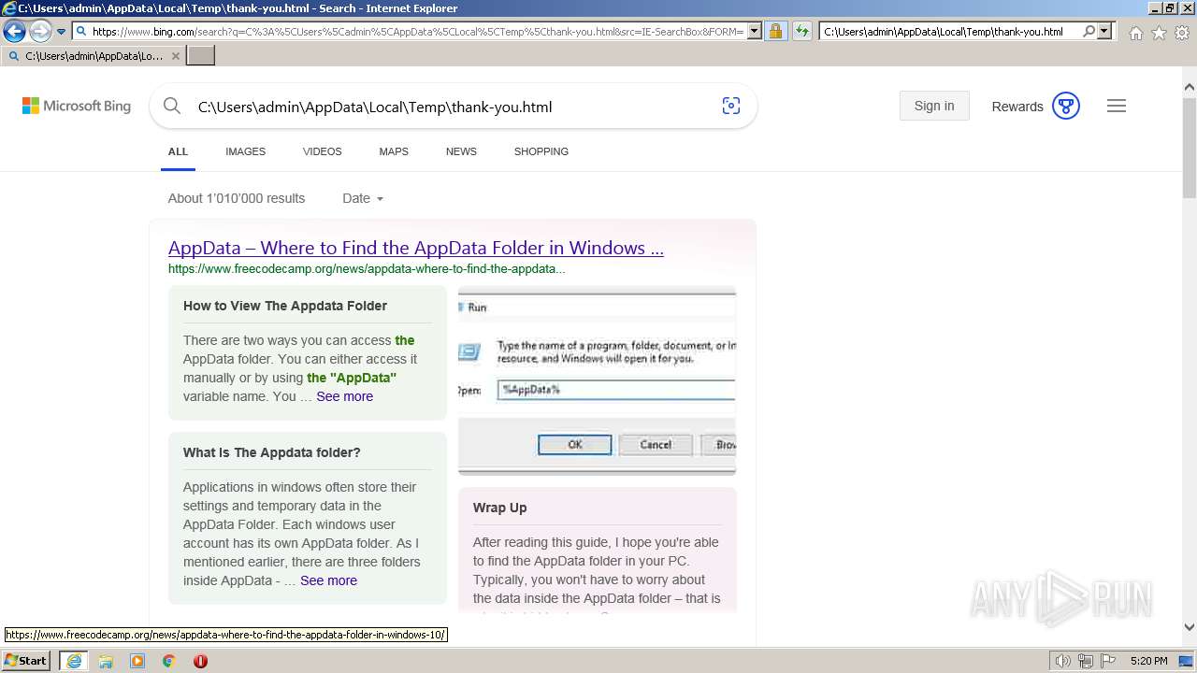The image size is (1197, 673).
Task: Open the IE Home icon
Action: point(1135,33)
